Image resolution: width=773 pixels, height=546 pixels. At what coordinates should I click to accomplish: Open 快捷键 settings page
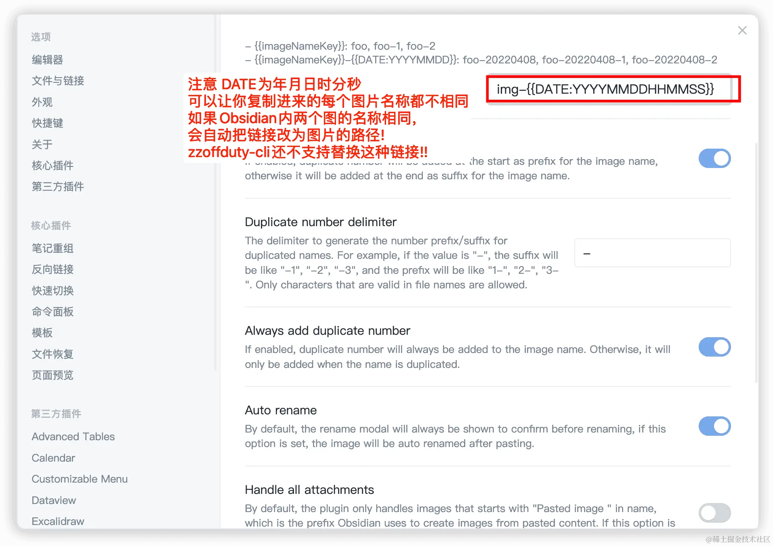(48, 123)
